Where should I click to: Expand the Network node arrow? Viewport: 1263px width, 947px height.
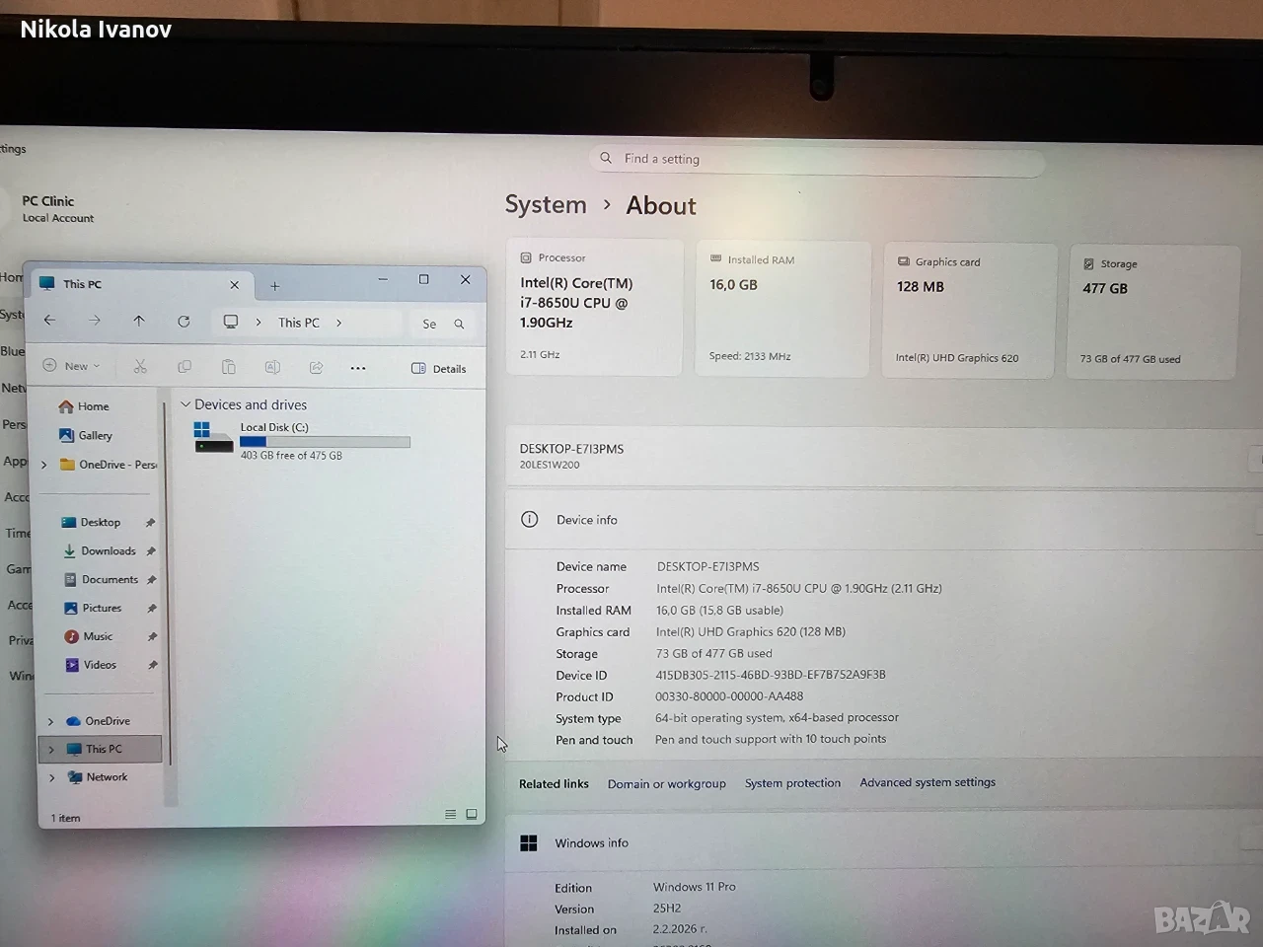(51, 777)
